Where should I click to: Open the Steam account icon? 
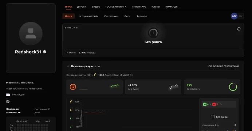click(x=8, y=102)
